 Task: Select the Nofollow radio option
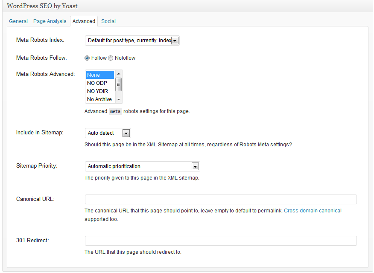(x=111, y=58)
